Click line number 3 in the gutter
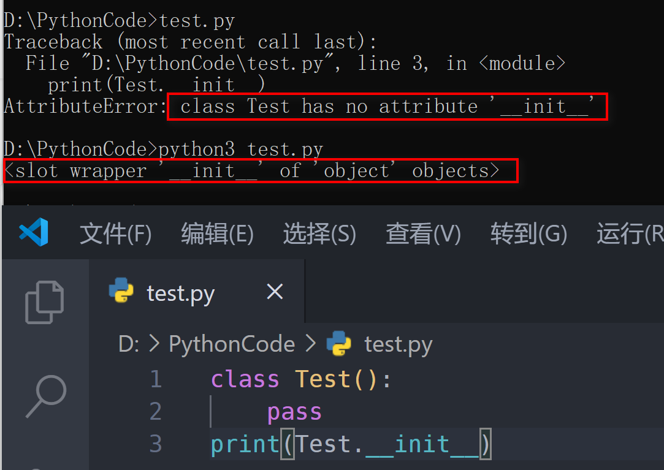Image resolution: width=664 pixels, height=470 pixels. (156, 444)
